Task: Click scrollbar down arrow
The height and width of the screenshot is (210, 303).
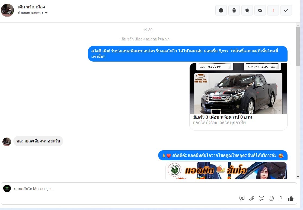Action: [x=298, y=177]
